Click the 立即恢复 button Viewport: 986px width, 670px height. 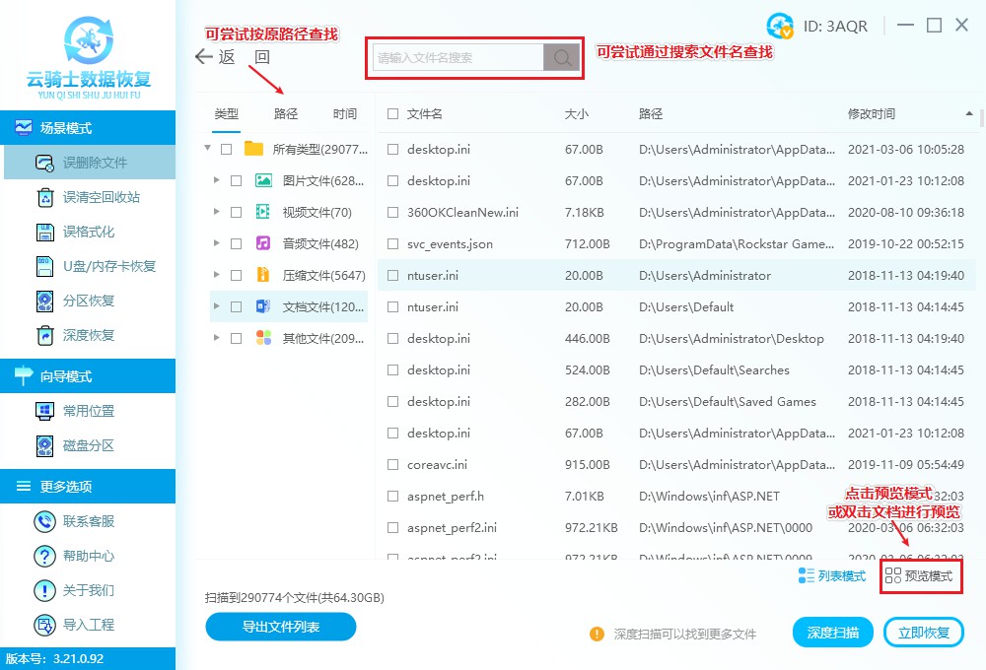pos(924,633)
